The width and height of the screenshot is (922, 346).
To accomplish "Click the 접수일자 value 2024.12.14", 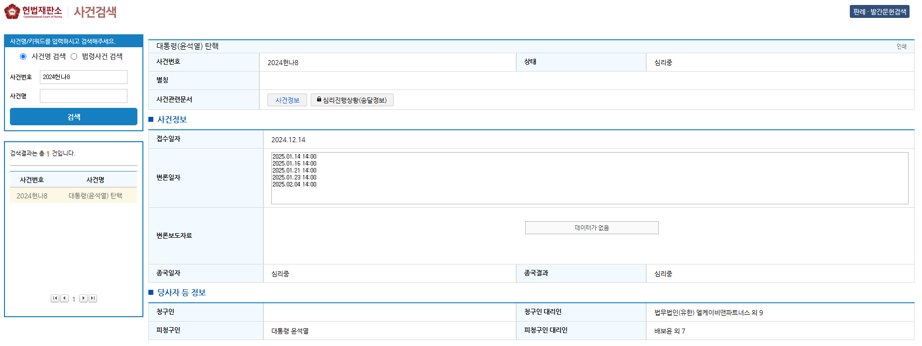I will point(288,140).
